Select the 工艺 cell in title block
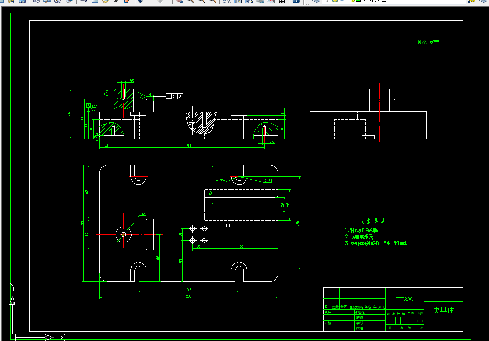 tap(327, 328)
